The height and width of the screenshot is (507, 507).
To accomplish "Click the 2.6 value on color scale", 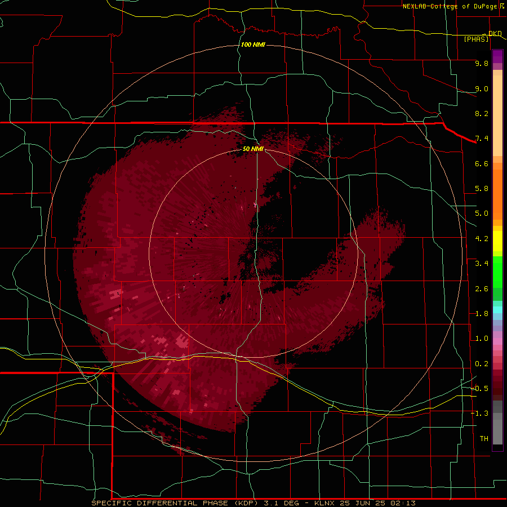I will click(482, 289).
